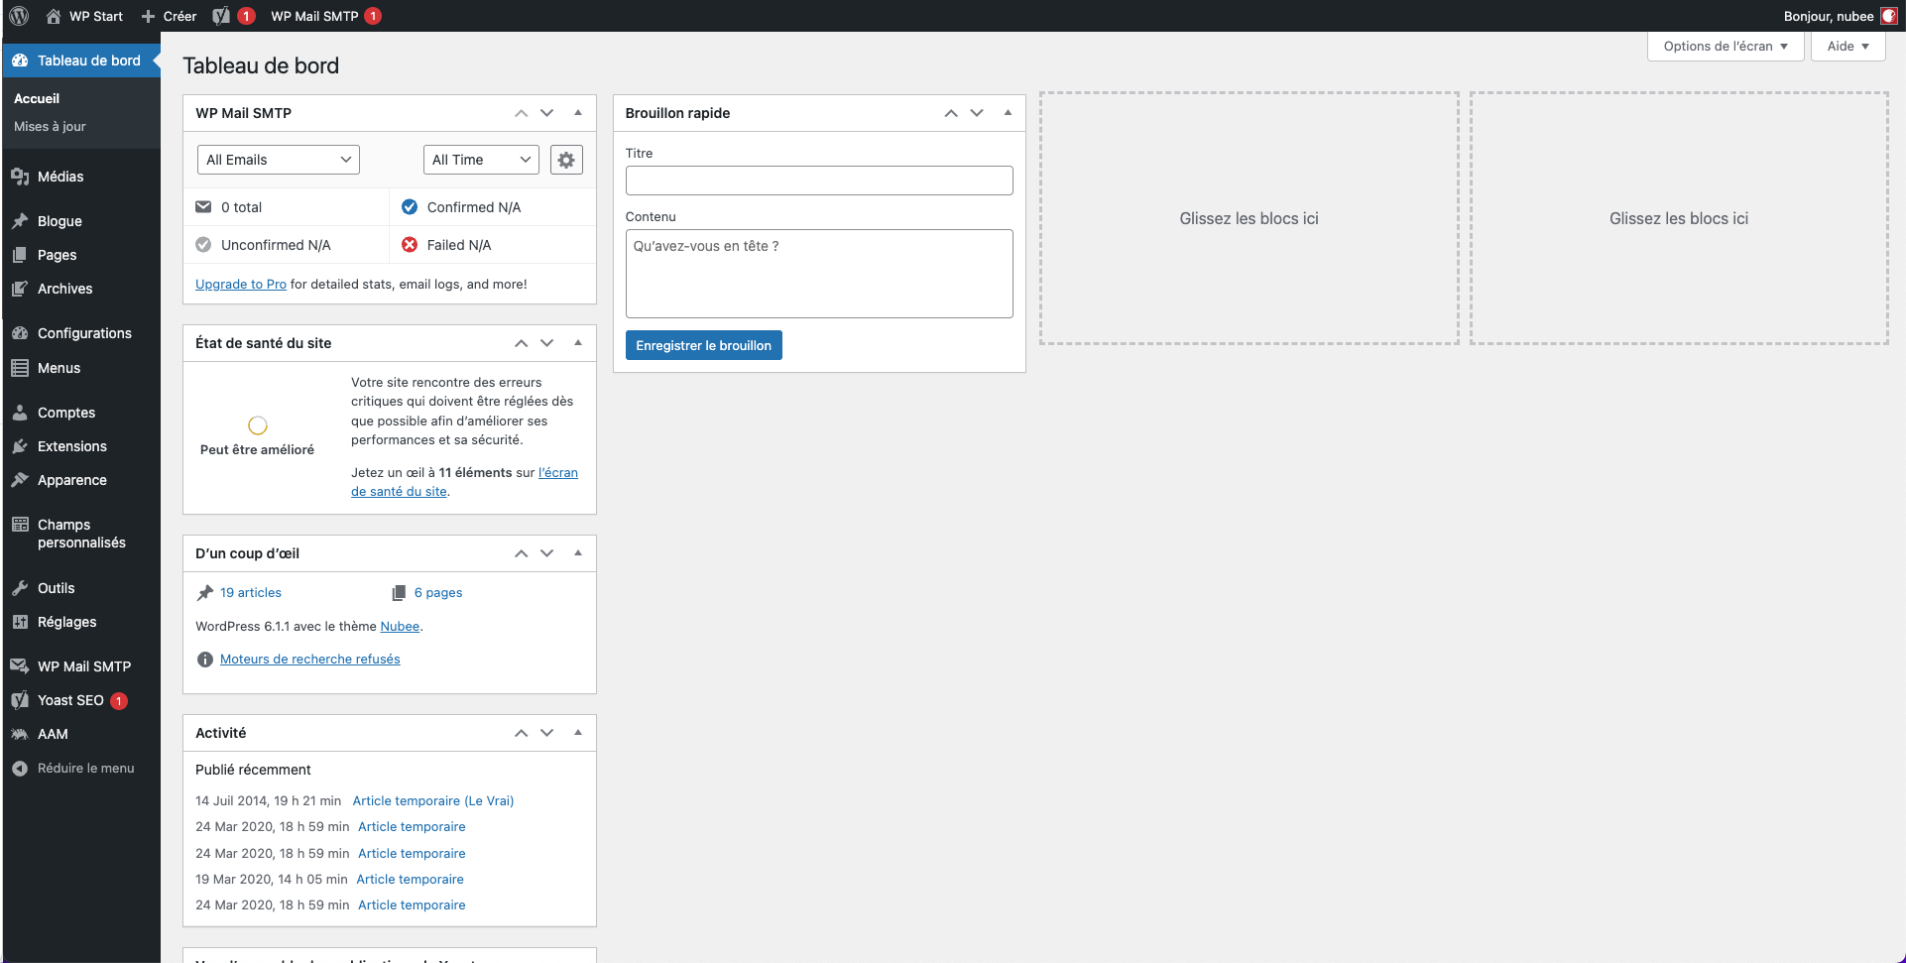Screen dimensions: 1906x963
Task: Click the WordPress logo in admin bar
Action: coord(19,16)
